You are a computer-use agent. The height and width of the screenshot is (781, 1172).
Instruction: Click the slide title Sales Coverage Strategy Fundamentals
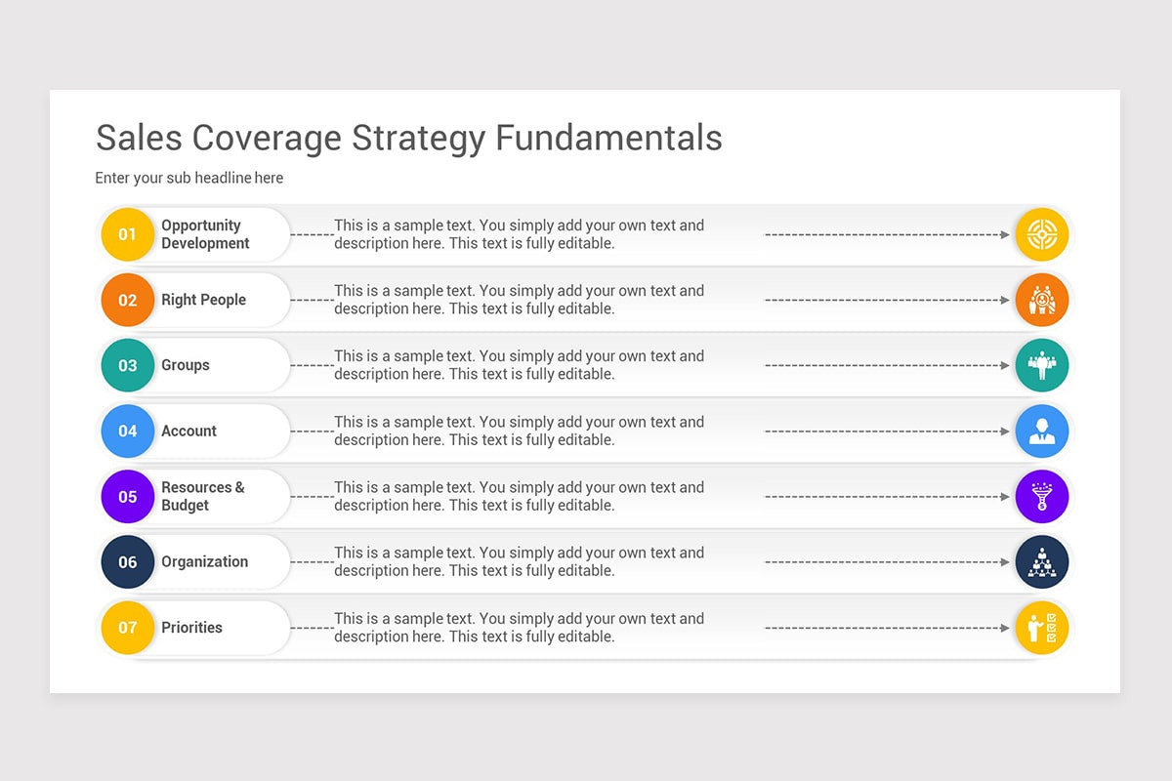pos(409,138)
